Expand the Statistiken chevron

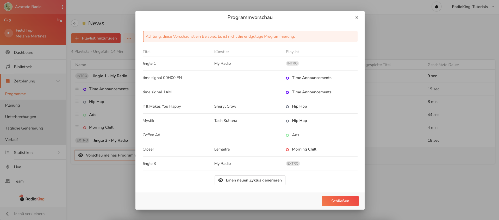coord(58,153)
